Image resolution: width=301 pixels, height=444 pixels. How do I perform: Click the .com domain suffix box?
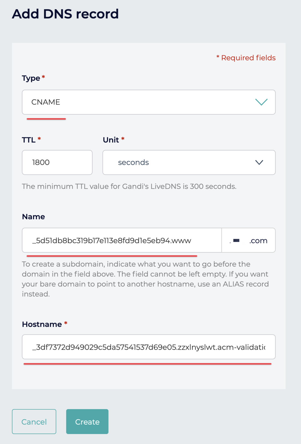click(x=258, y=241)
